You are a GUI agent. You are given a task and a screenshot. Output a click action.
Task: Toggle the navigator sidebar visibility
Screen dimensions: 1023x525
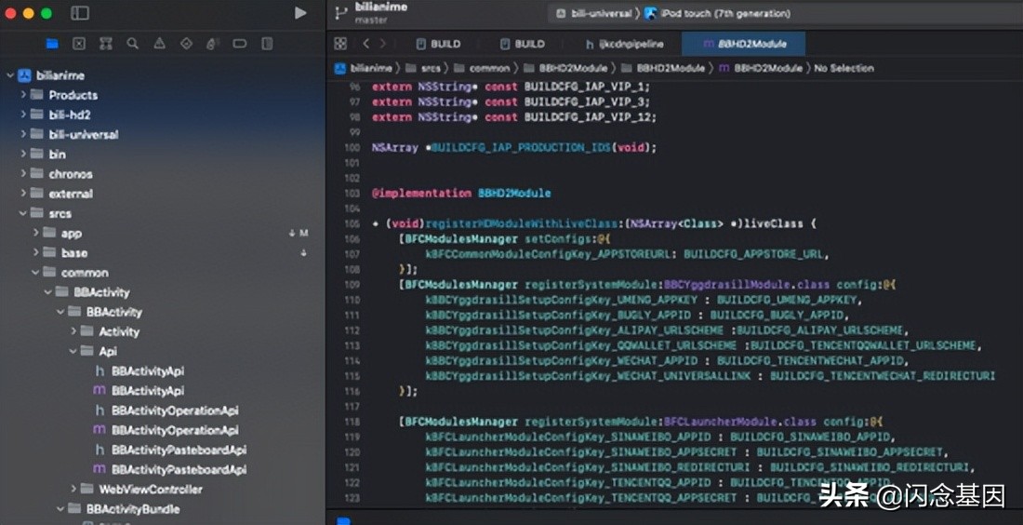80,13
